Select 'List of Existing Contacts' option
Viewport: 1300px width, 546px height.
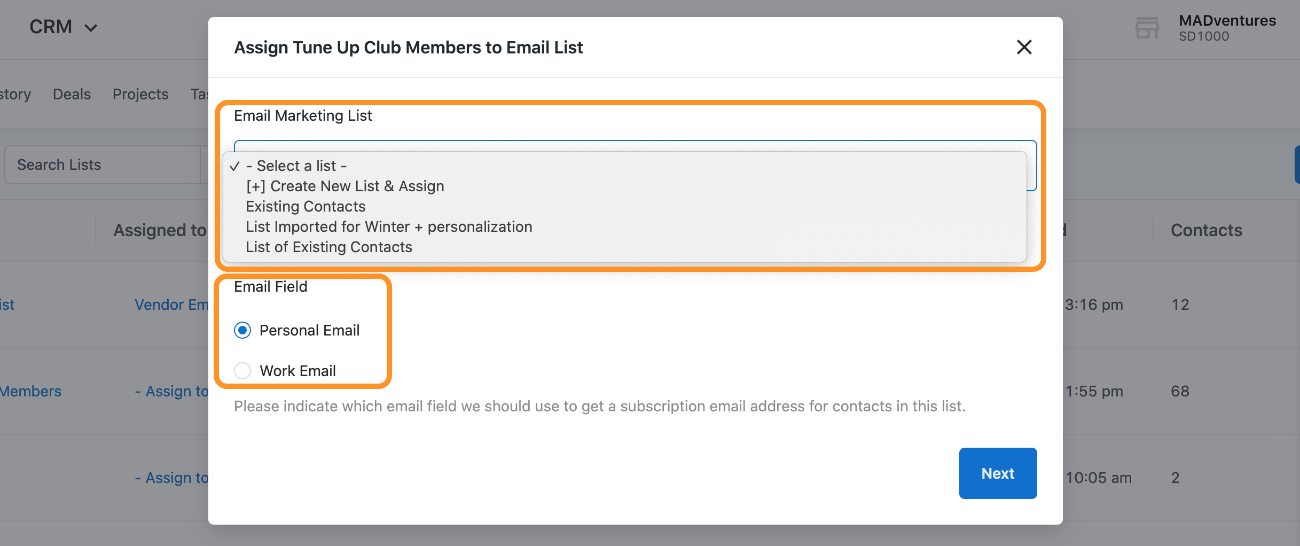pos(329,247)
